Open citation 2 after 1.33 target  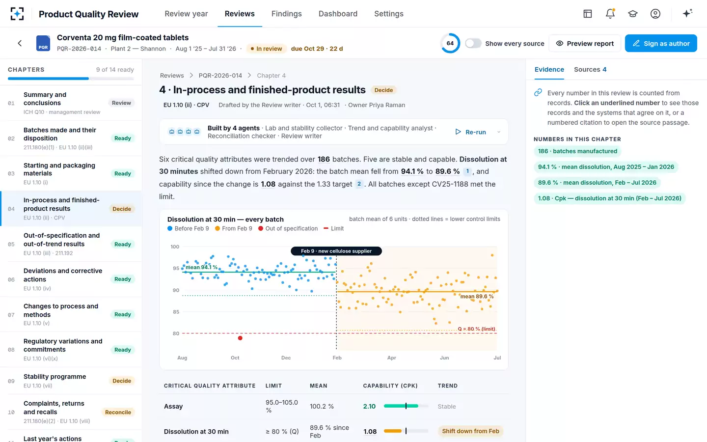coord(359,184)
